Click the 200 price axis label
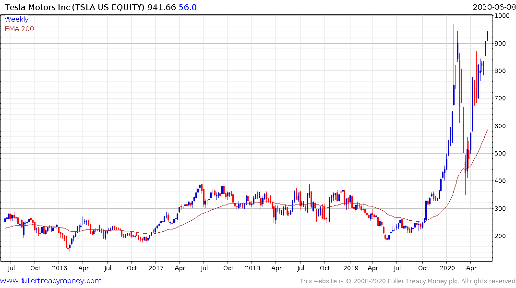The width and height of the screenshot is (516, 288). click(x=500, y=236)
